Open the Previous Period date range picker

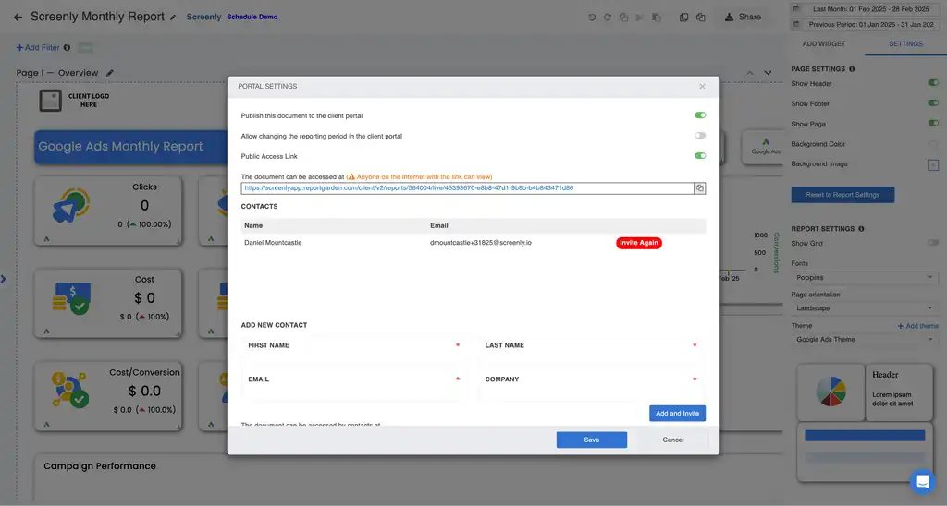point(865,25)
